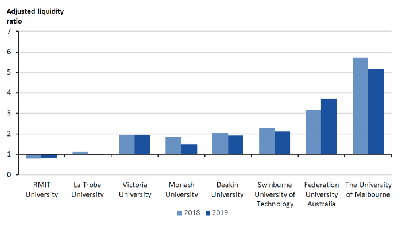Select Swinburne University of Technology axis label
The width and height of the screenshot is (402, 226).
pyautogui.click(x=275, y=194)
